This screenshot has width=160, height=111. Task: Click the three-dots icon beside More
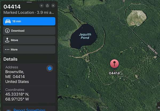[7, 50]
